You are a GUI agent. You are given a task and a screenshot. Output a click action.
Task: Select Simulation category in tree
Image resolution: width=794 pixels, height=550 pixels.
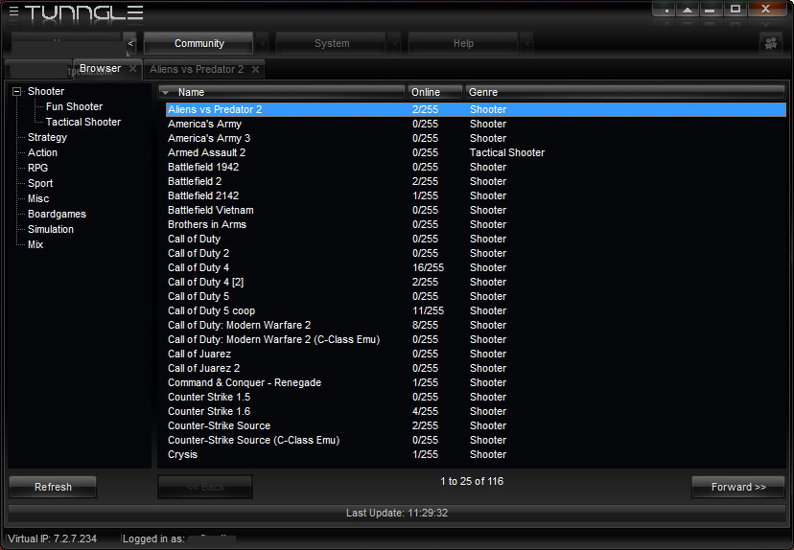pos(51,229)
